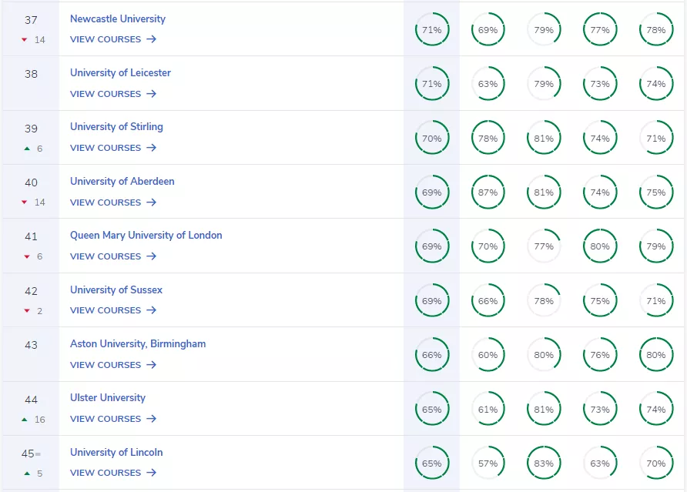The image size is (687, 492).
Task: Click the 57% score circle for Lincoln
Action: point(488,463)
